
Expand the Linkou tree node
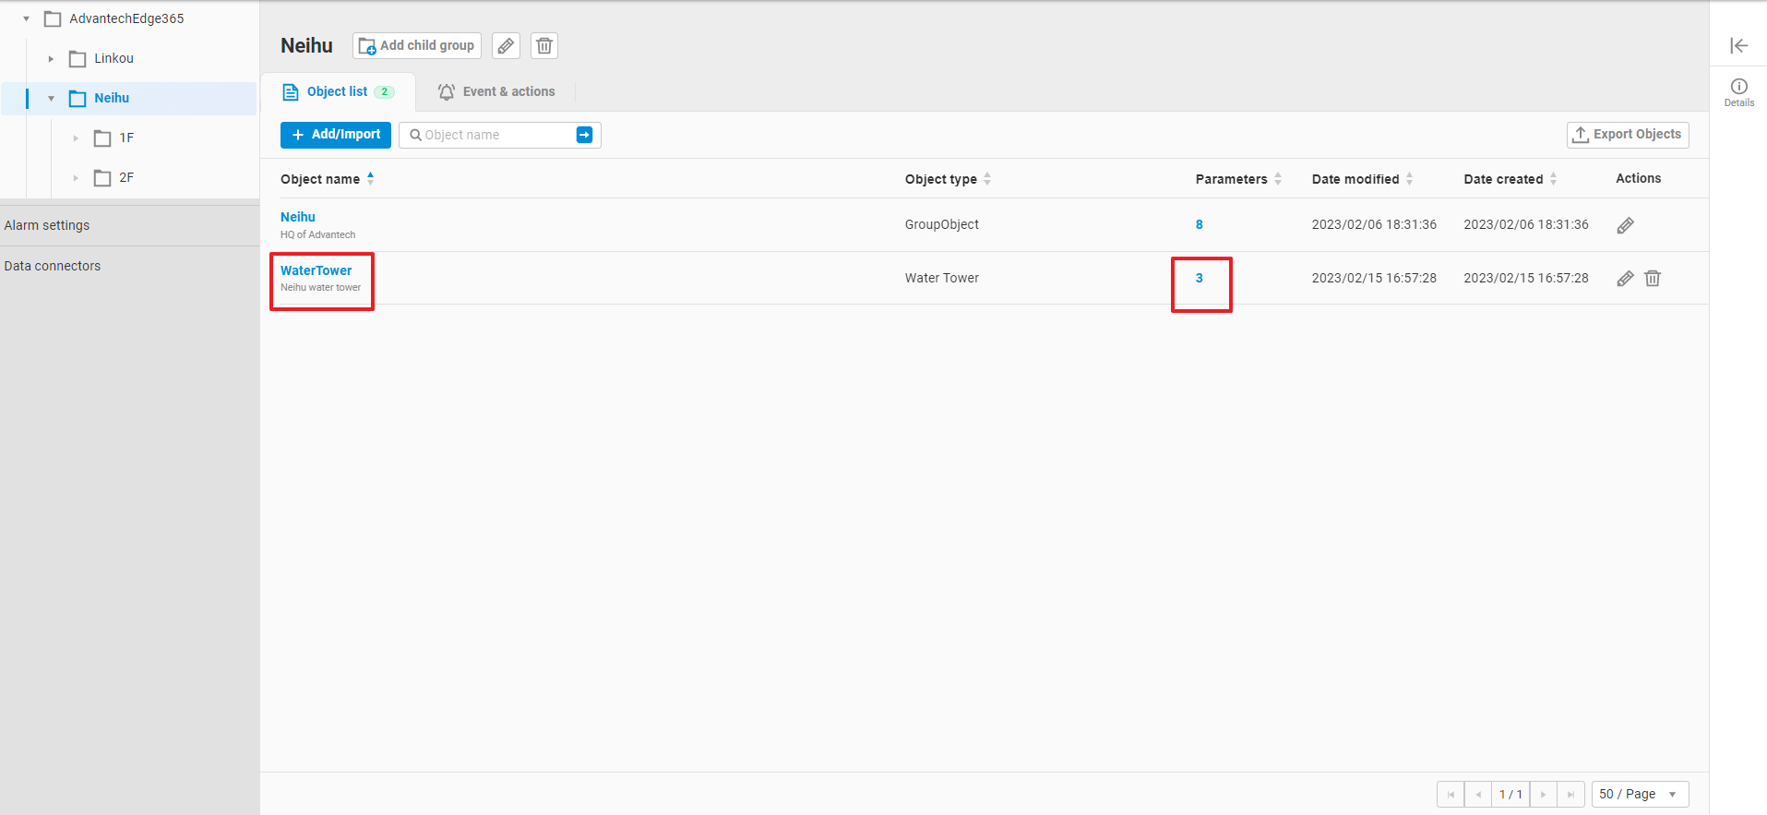[51, 59]
